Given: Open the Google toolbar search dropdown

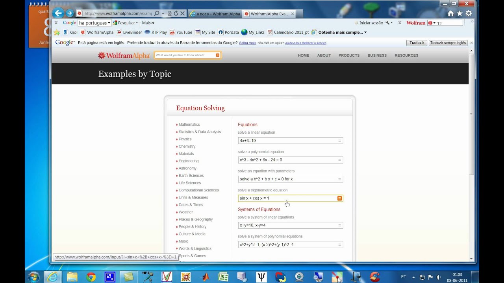Looking at the screenshot, I should pyautogui.click(x=109, y=23).
